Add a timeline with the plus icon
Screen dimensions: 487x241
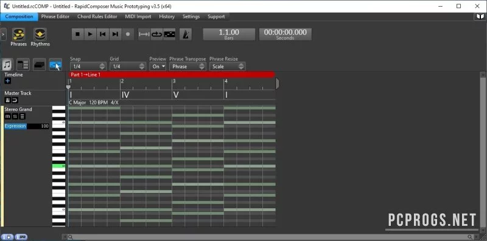8,81
